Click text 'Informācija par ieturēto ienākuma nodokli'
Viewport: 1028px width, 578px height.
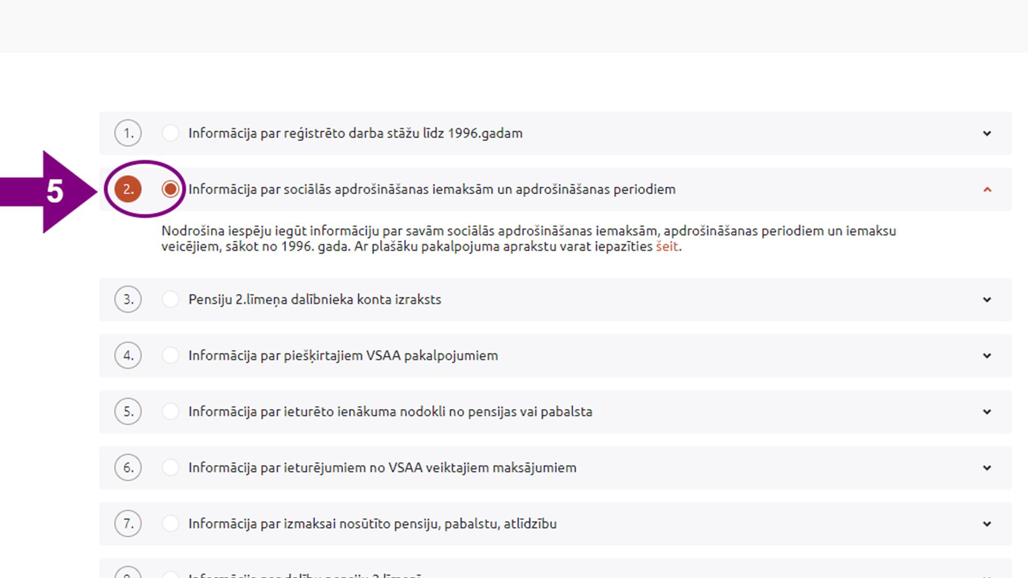(x=390, y=412)
